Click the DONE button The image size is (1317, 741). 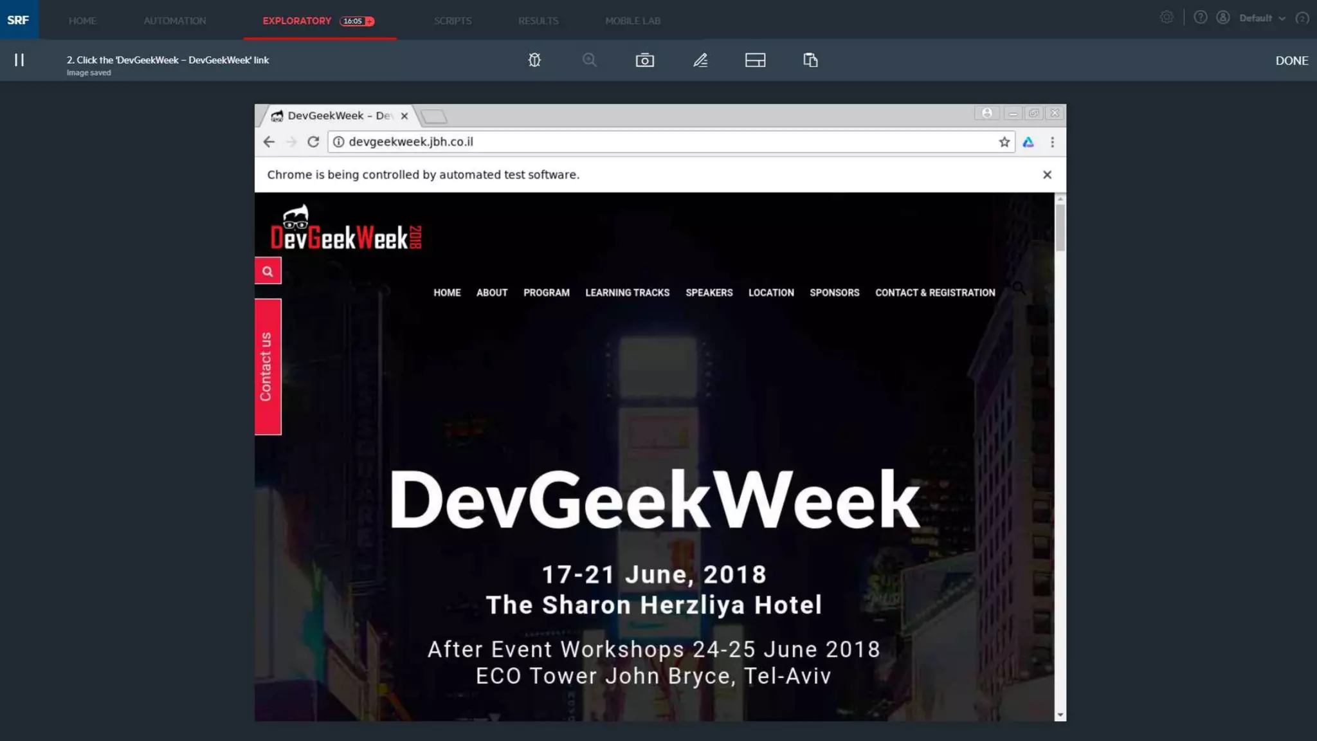[1291, 60]
